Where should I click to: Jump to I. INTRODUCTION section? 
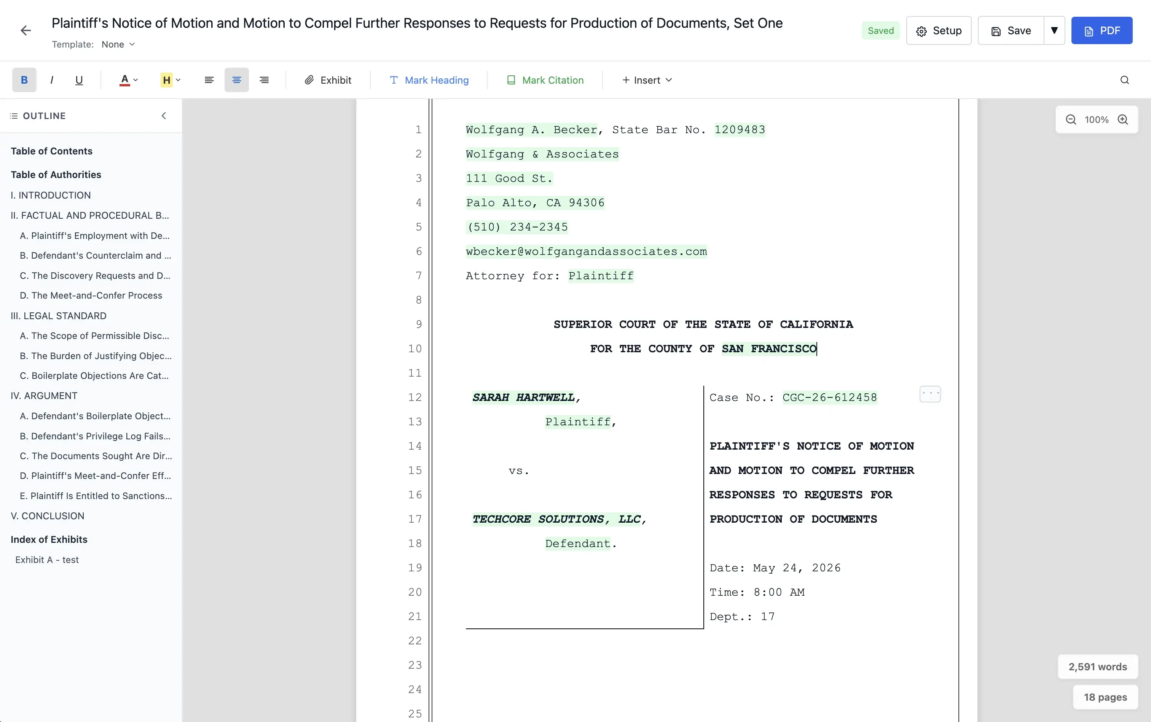pyautogui.click(x=51, y=195)
